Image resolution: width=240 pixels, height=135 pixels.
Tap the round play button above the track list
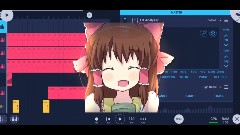point(7,15)
